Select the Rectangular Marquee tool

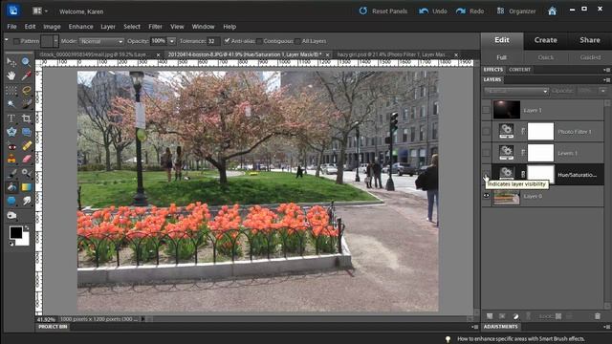11,90
